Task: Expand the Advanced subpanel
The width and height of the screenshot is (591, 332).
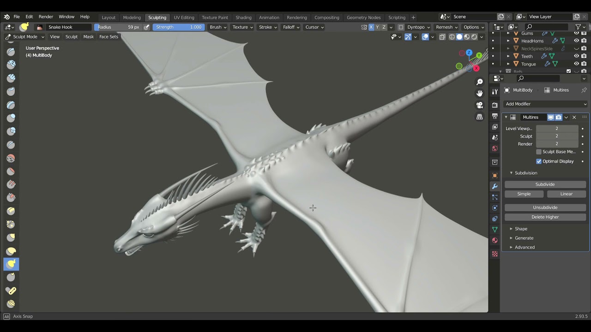Action: [525, 247]
